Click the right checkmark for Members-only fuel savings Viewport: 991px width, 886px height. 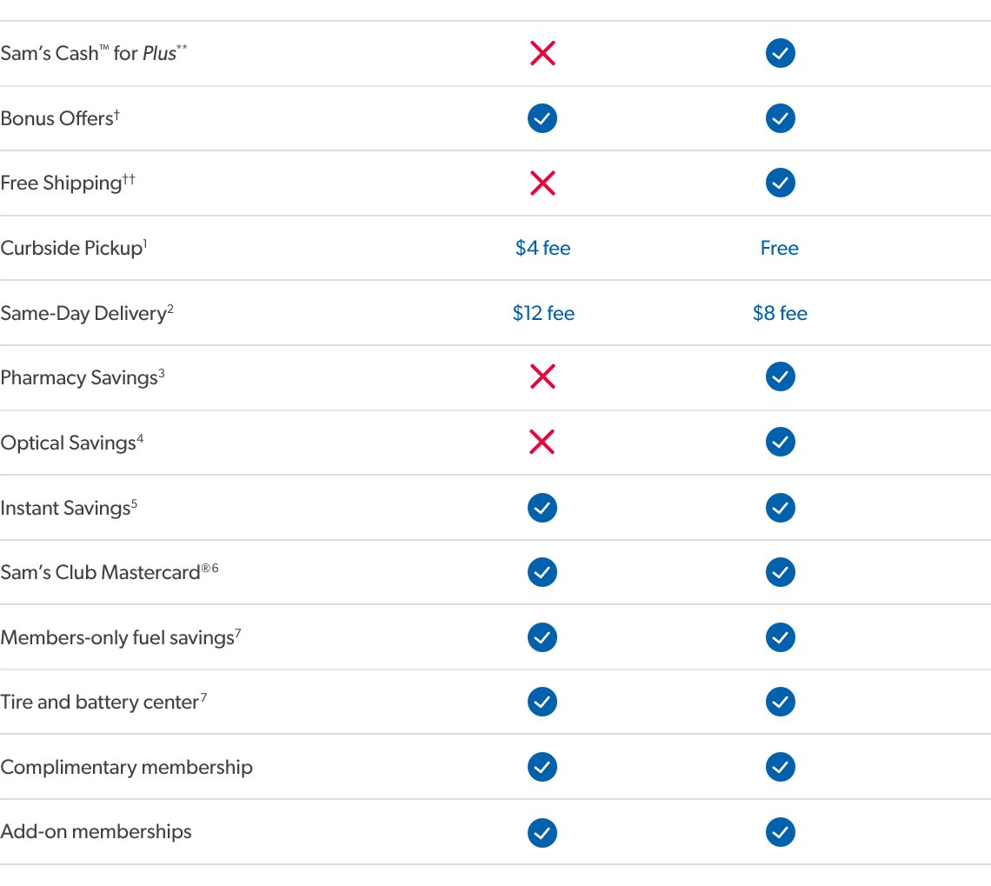click(x=781, y=637)
